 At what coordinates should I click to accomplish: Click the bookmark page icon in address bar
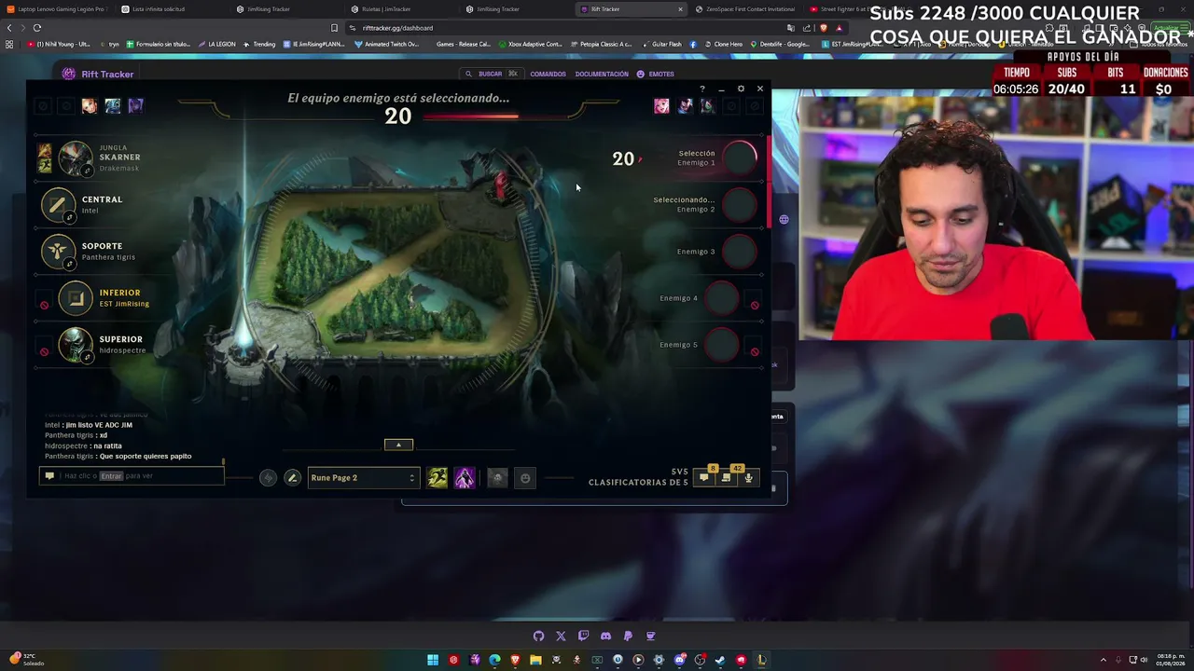[x=334, y=28]
